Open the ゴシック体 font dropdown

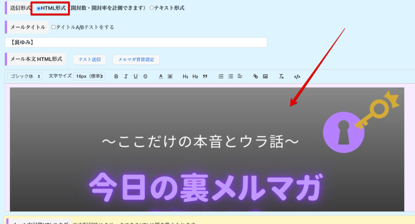[x=25, y=76]
